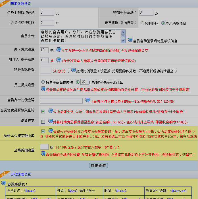Click announcement textarea scroll up arrow
198x199 pixels.
[123, 32]
